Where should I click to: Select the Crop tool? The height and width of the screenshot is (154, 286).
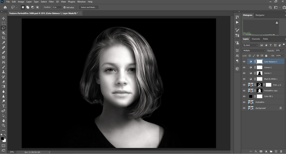(x=4, y=38)
